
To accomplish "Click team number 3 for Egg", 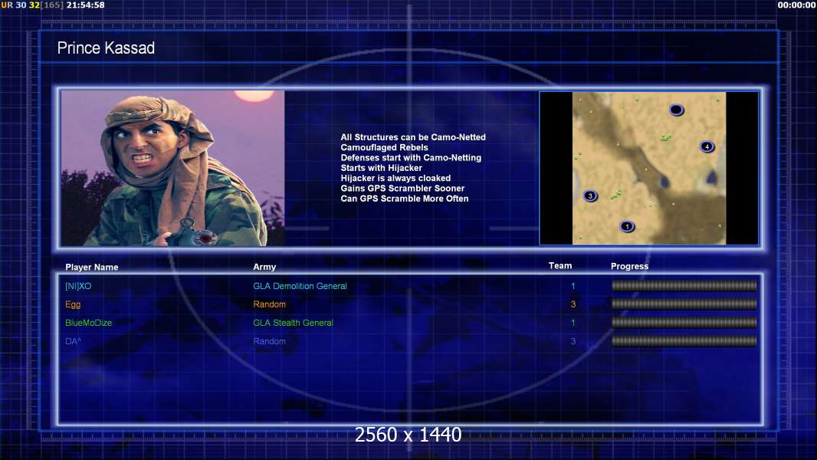I will pos(573,304).
